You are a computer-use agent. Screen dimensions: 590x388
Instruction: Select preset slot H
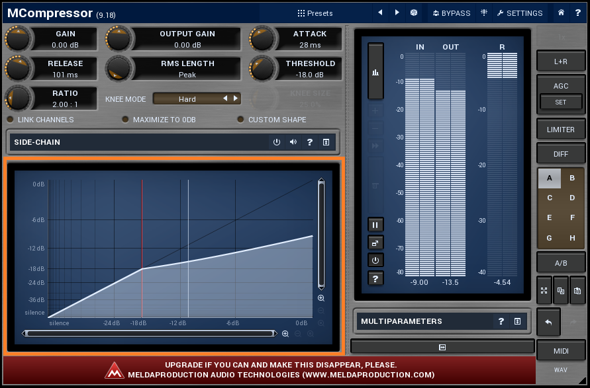tap(572, 238)
